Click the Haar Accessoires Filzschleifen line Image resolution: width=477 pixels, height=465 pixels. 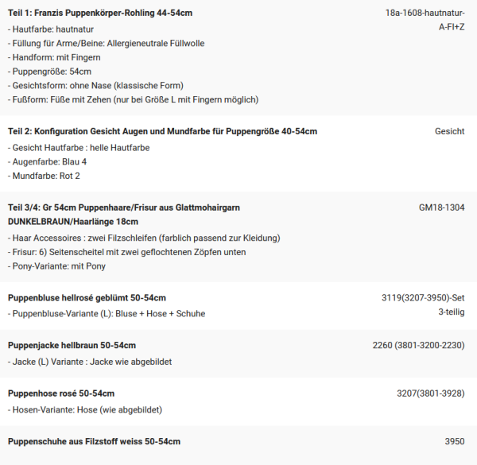pyautogui.click(x=144, y=238)
